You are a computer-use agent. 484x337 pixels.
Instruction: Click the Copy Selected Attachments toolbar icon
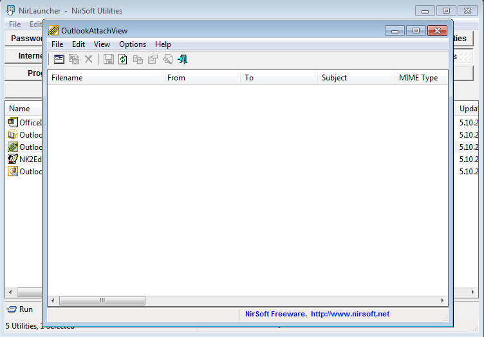pos(74,59)
